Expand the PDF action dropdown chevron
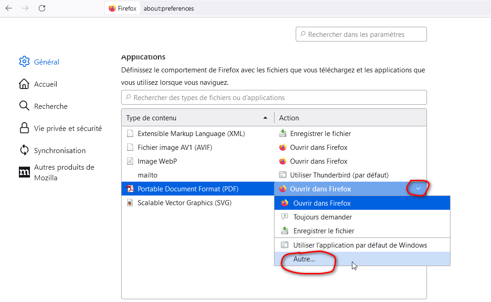Image resolution: width=491 pixels, height=302 pixels. tap(418, 189)
